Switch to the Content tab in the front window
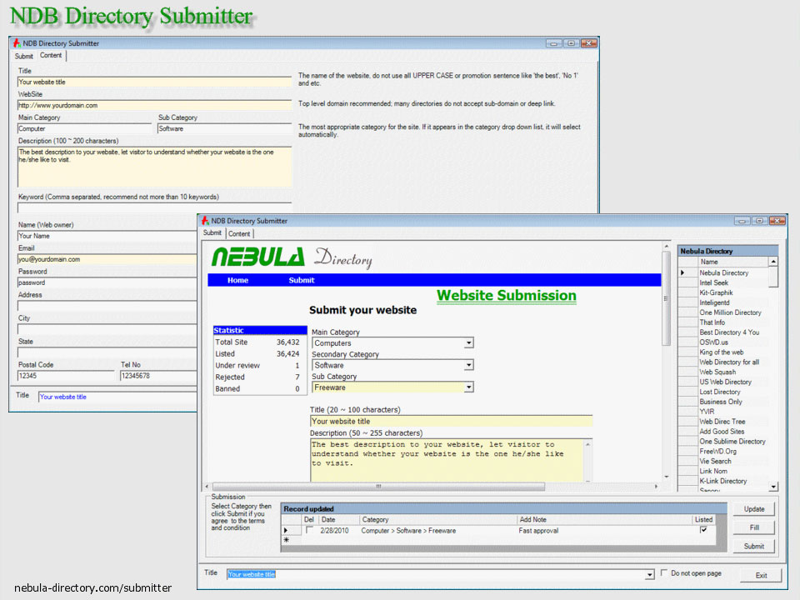The height and width of the screenshot is (600, 800). tap(239, 233)
